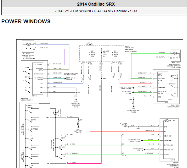Click the 'HOT AT ALL TIMES' label
Screen dimensions: 187x168
coord(90,44)
